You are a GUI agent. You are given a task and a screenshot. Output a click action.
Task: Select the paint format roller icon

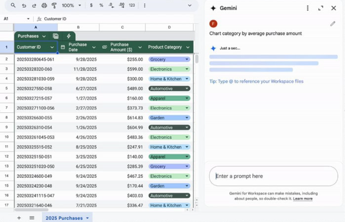54,6
